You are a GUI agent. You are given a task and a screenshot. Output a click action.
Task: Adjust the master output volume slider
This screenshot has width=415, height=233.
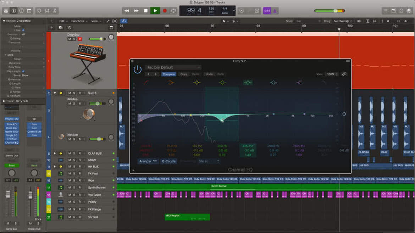(330, 11)
